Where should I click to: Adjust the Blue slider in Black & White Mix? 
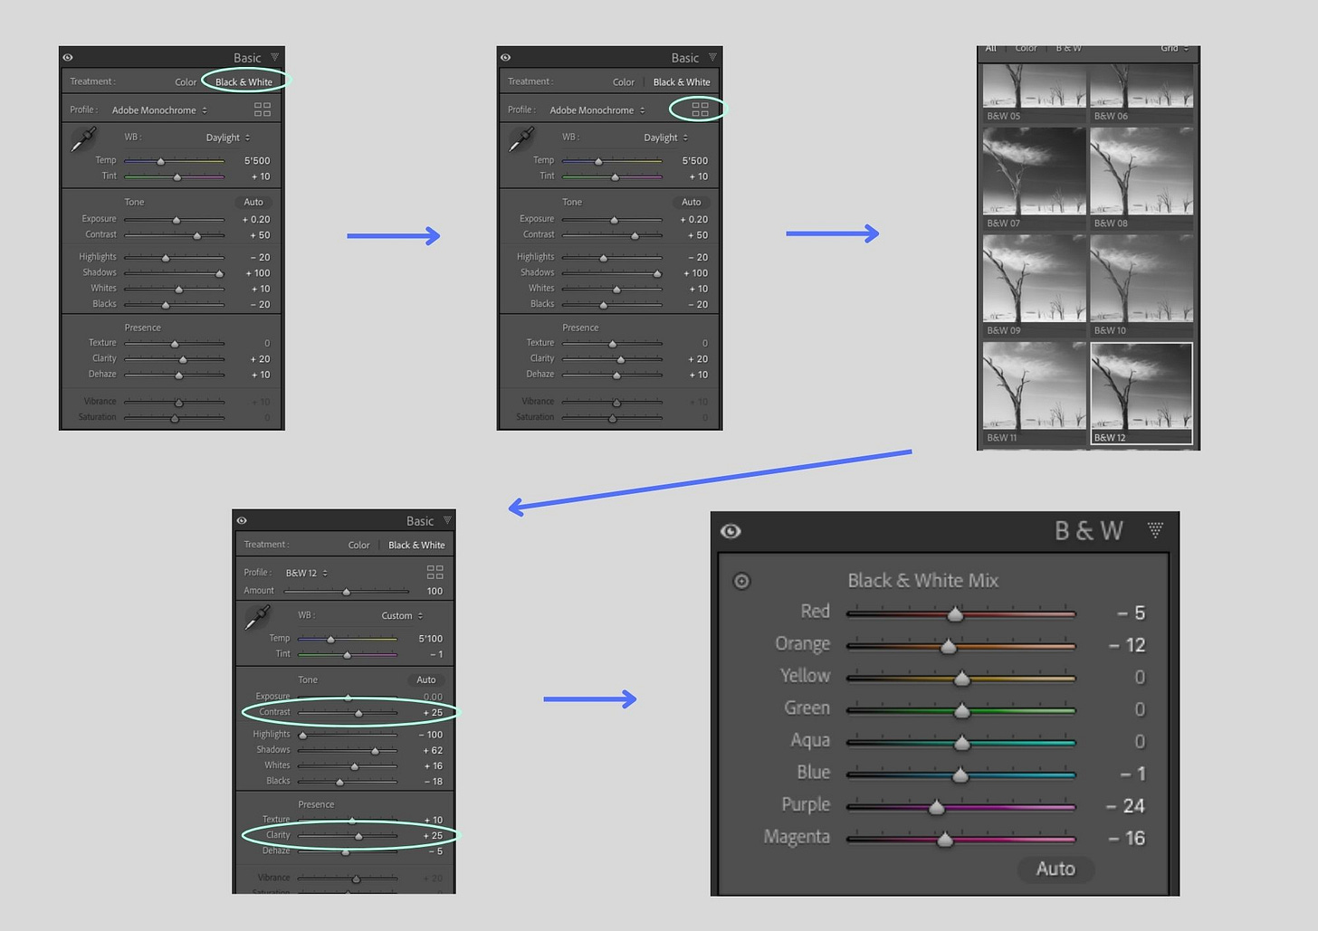[x=960, y=774]
